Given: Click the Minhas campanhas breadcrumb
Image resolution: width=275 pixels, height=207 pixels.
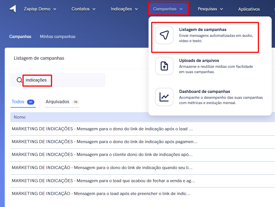Looking at the screenshot, I should (x=58, y=37).
